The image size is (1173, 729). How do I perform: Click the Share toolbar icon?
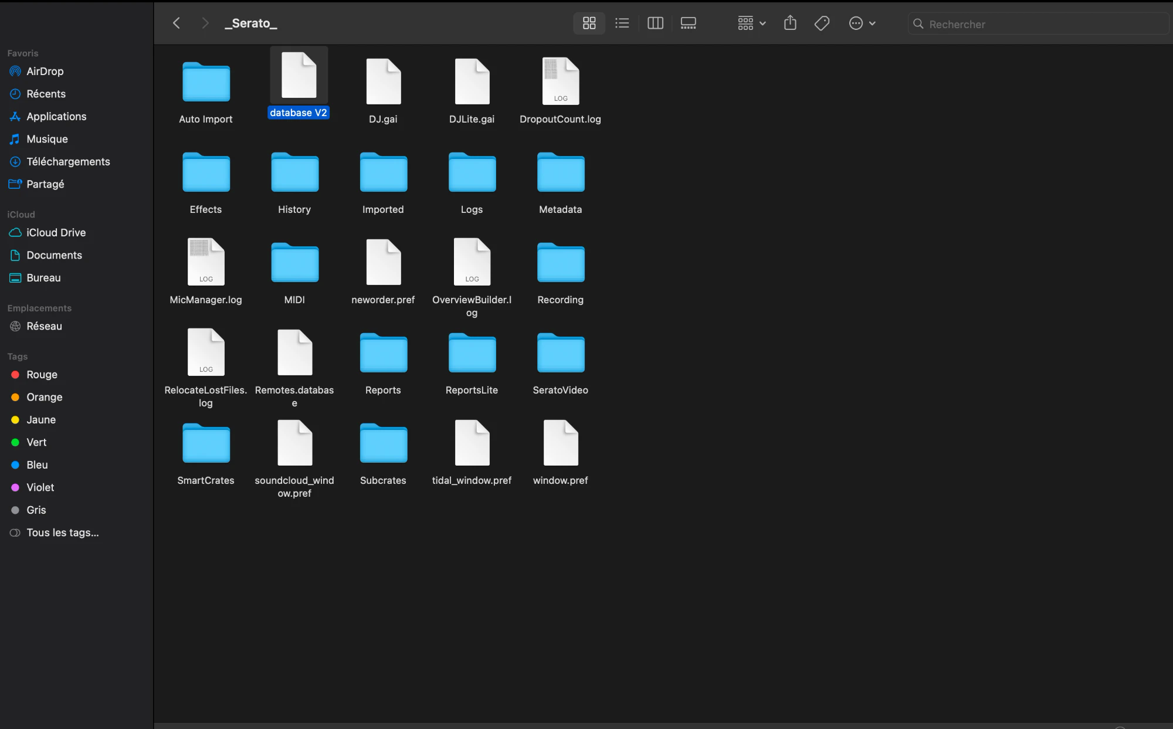click(790, 23)
